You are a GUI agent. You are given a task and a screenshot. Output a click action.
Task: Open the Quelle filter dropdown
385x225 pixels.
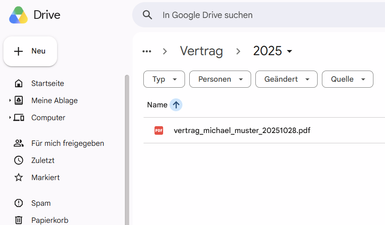click(347, 79)
